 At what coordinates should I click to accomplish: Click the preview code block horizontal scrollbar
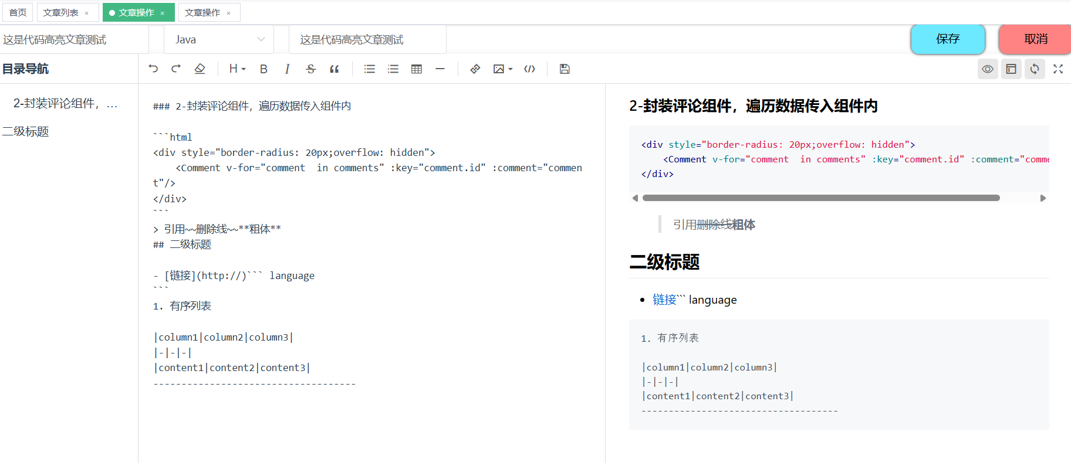[821, 198]
